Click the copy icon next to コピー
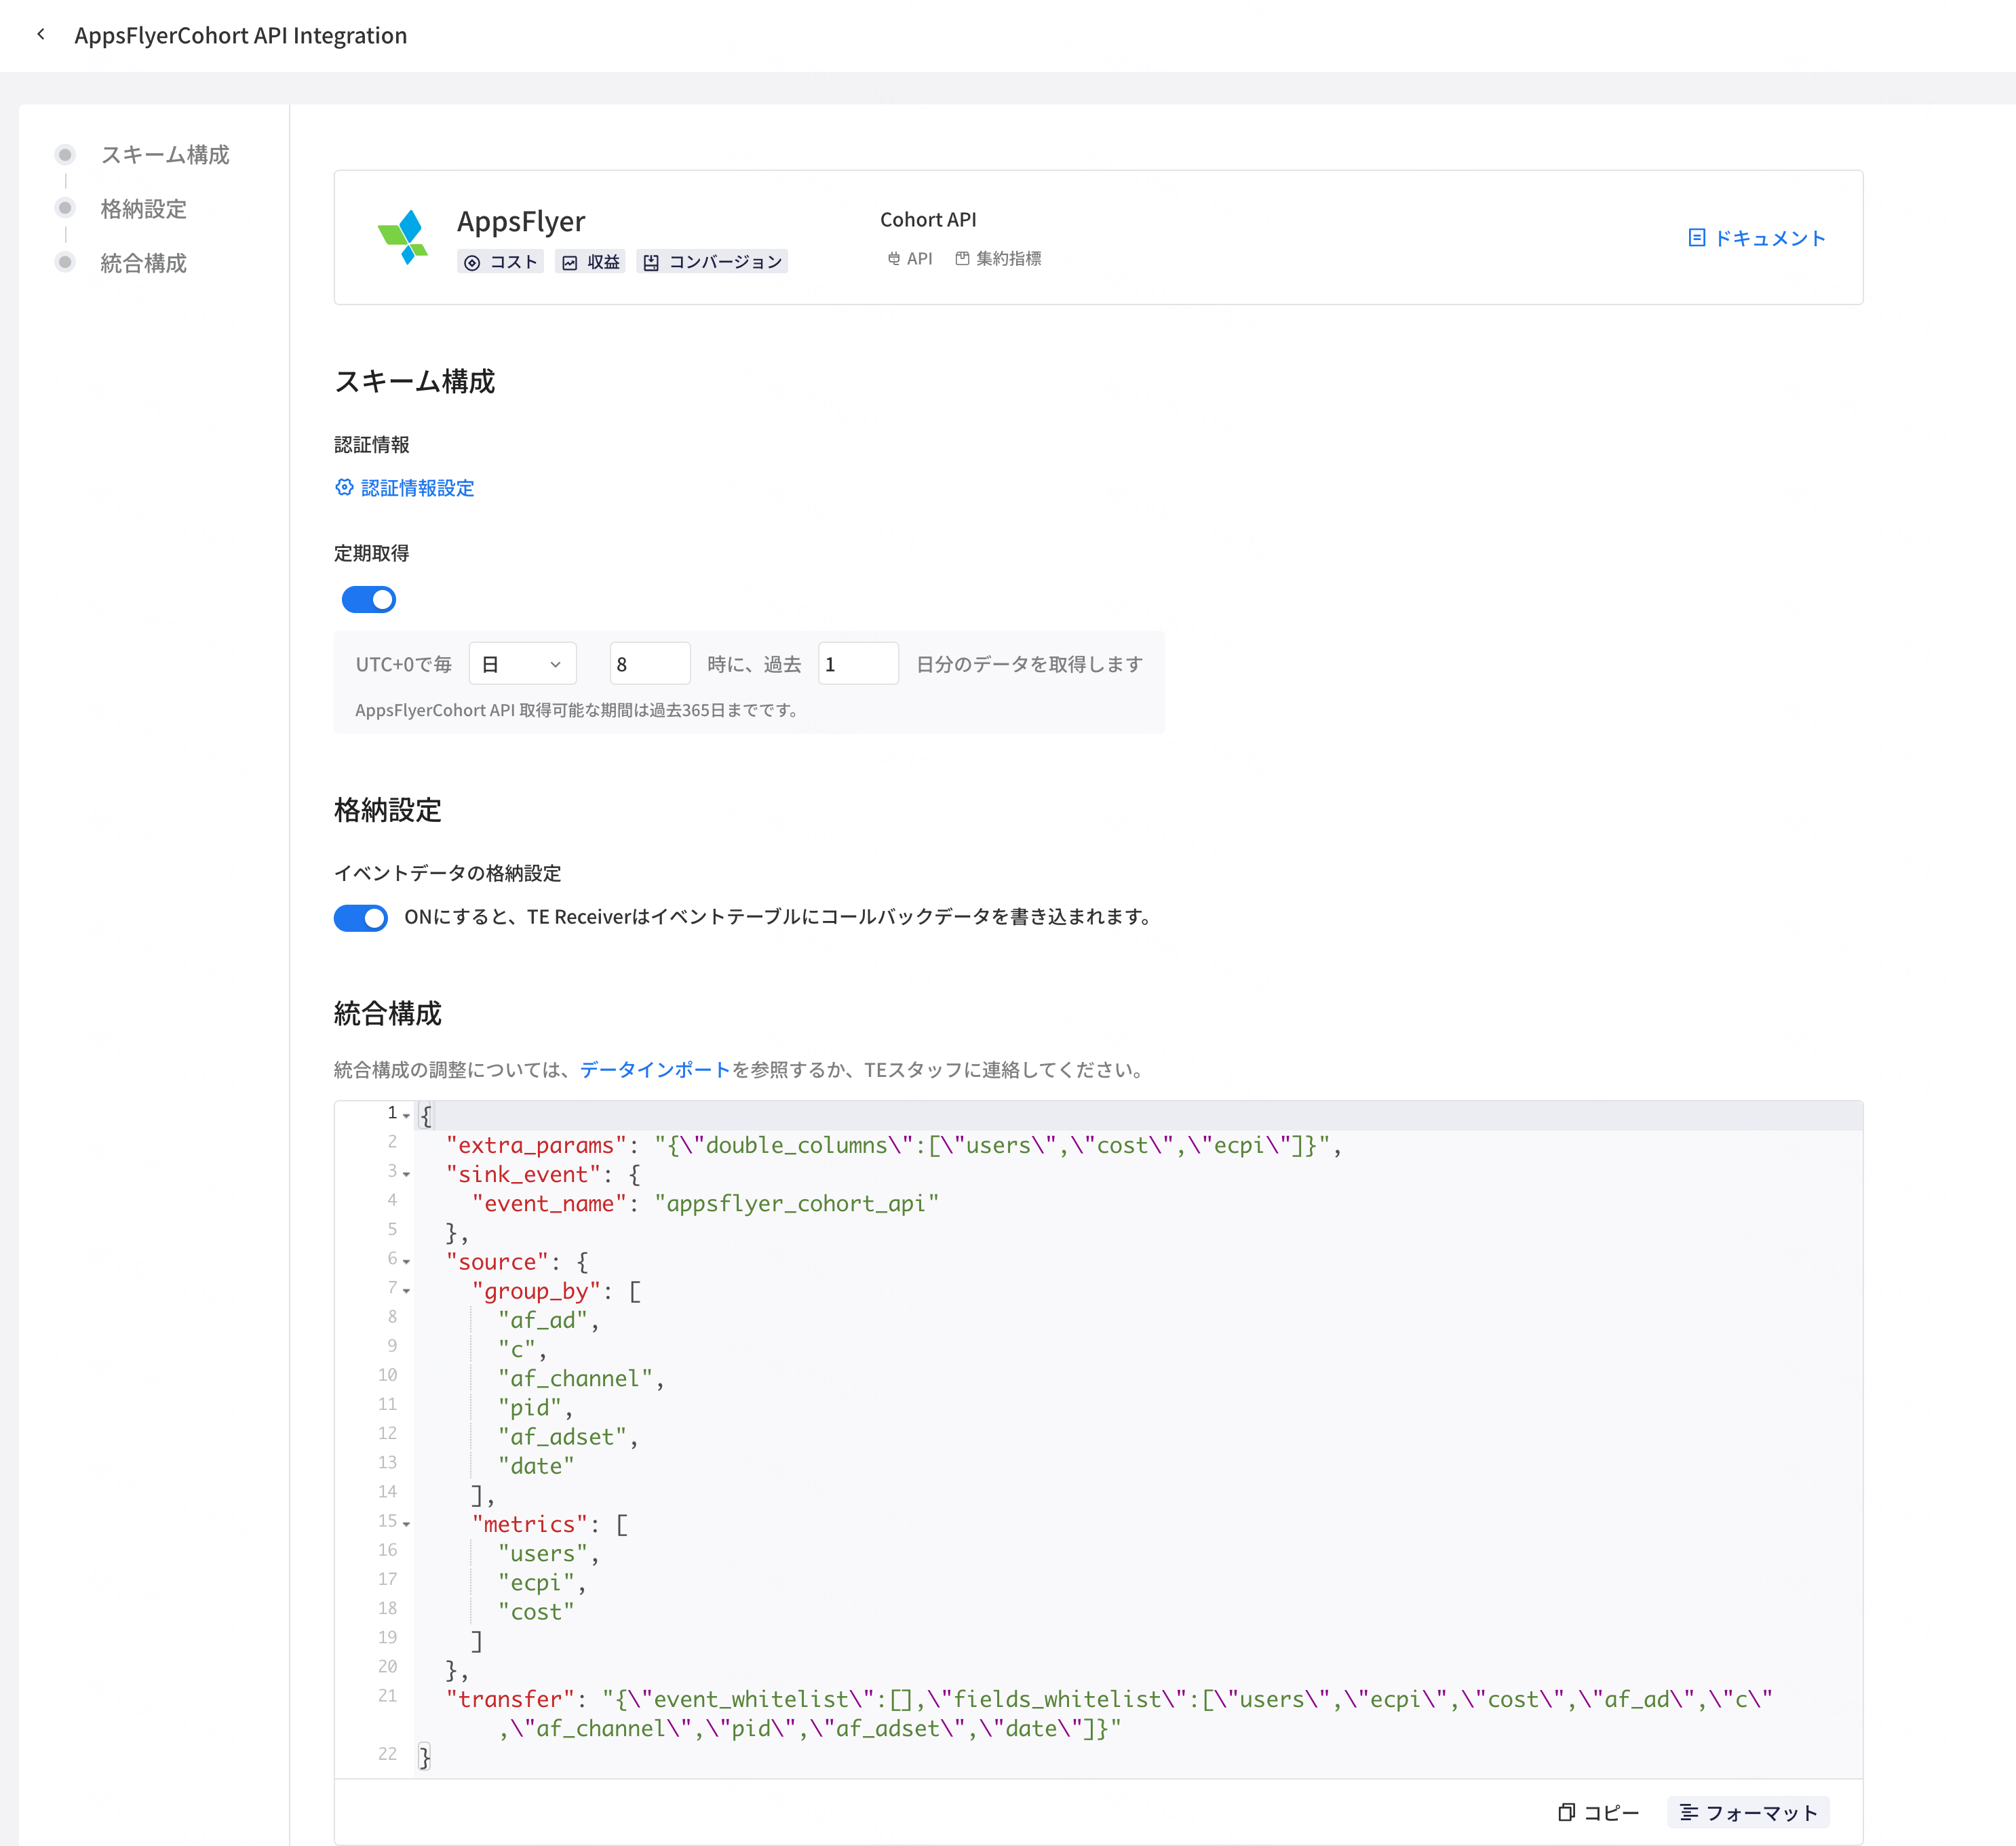The image size is (2016, 1846). pyautogui.click(x=1567, y=1812)
